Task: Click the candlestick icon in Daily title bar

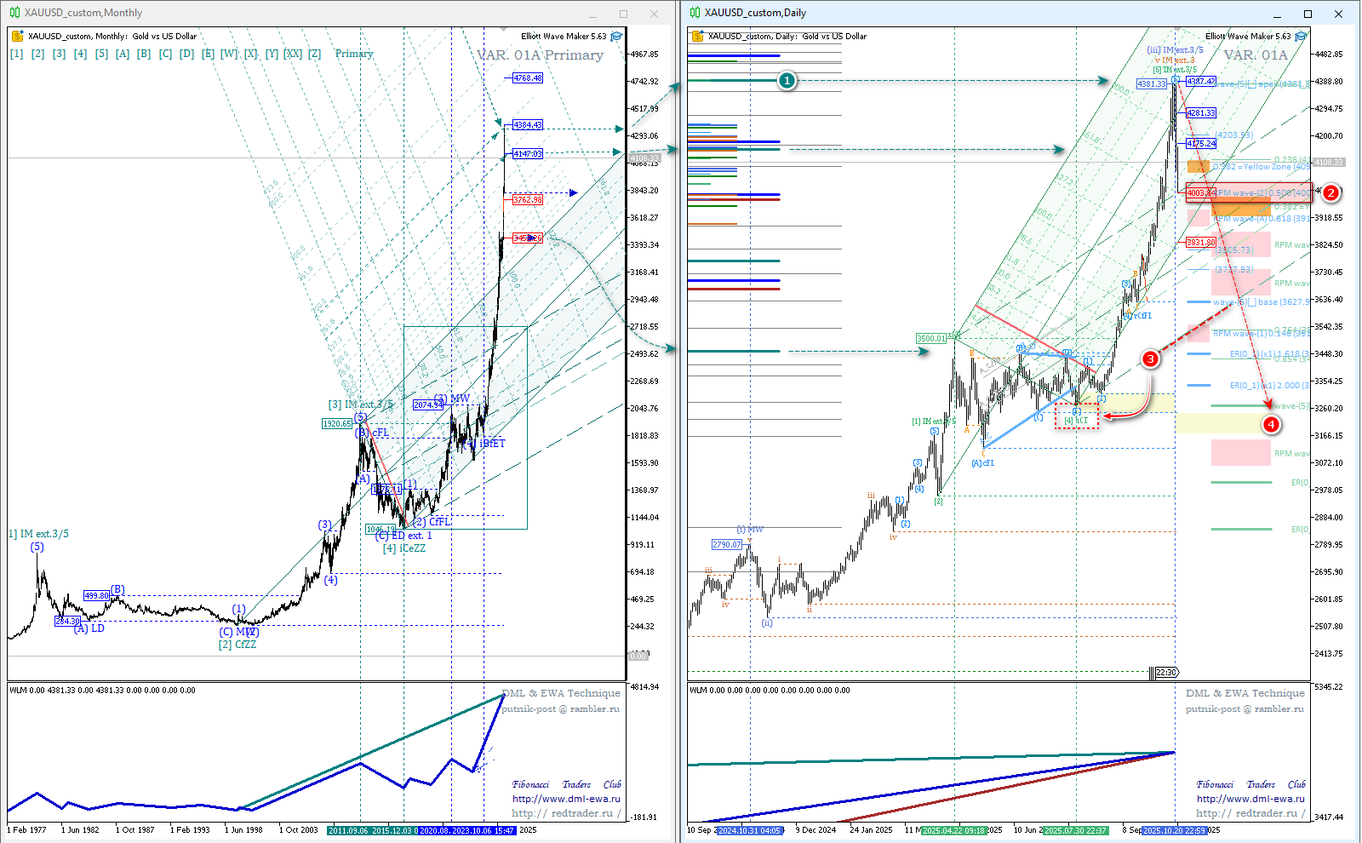Action: (695, 13)
